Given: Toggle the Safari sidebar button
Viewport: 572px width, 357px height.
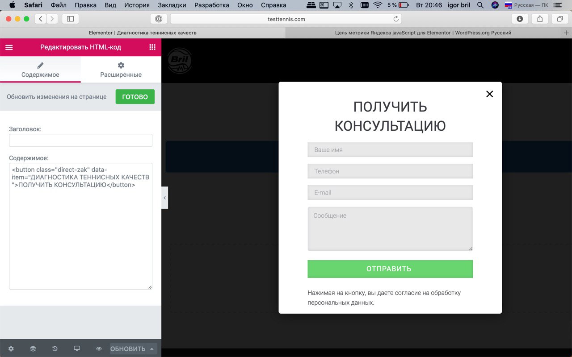Looking at the screenshot, I should point(70,19).
